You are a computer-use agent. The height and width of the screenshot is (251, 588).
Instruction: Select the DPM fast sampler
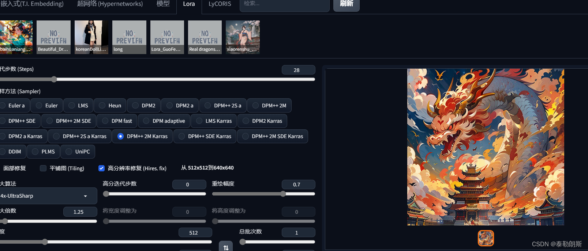coord(117,121)
